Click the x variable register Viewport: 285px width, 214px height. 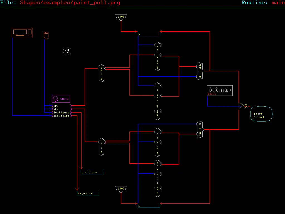click(149, 205)
